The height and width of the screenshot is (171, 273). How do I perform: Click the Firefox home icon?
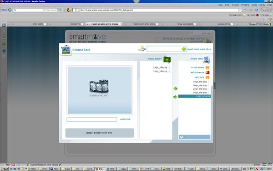point(245,10)
